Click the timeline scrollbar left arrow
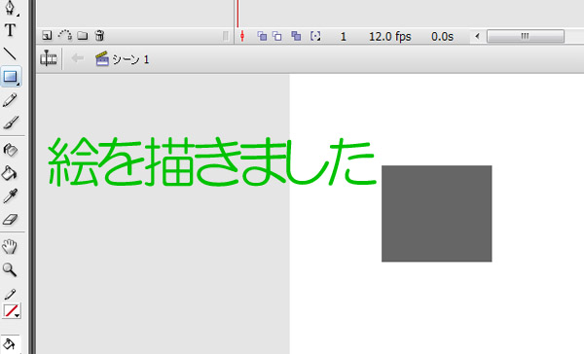This screenshot has width=584, height=354. [x=477, y=37]
